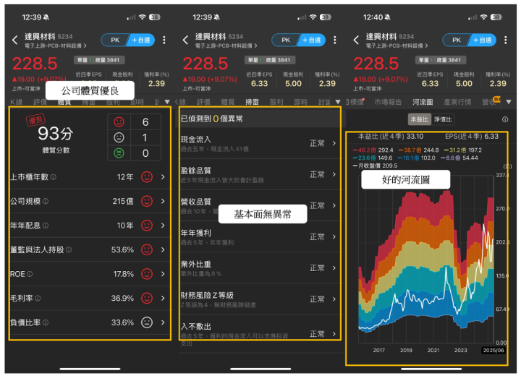Screen dimensions: 521x381
Task: Expand the tab list arrow on the 河流圖 screen
Action: pos(509,102)
